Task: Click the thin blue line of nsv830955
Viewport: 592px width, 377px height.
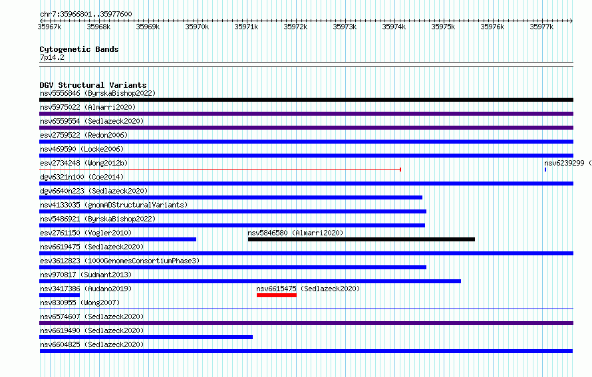Action: [x=306, y=309]
